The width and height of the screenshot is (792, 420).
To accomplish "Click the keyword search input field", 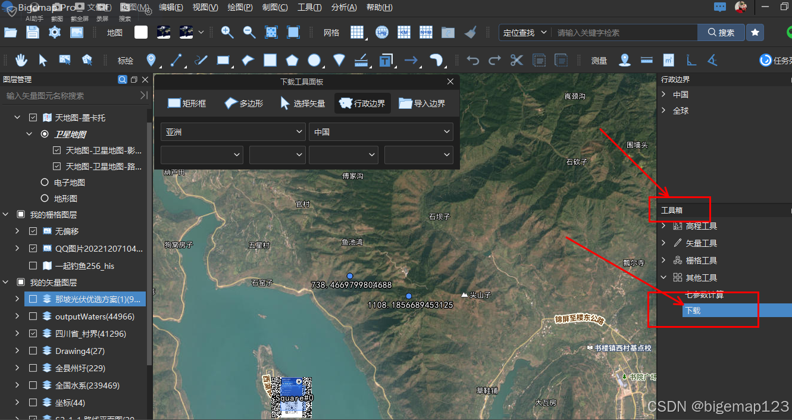I will [624, 33].
